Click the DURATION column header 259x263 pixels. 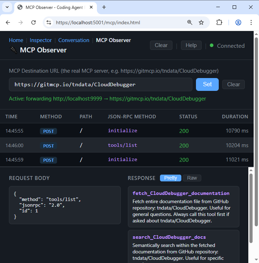pos(235,117)
